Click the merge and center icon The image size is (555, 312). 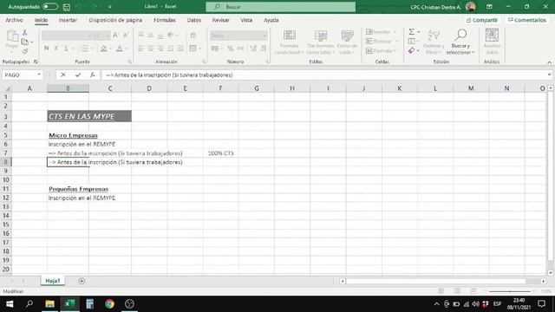193,49
